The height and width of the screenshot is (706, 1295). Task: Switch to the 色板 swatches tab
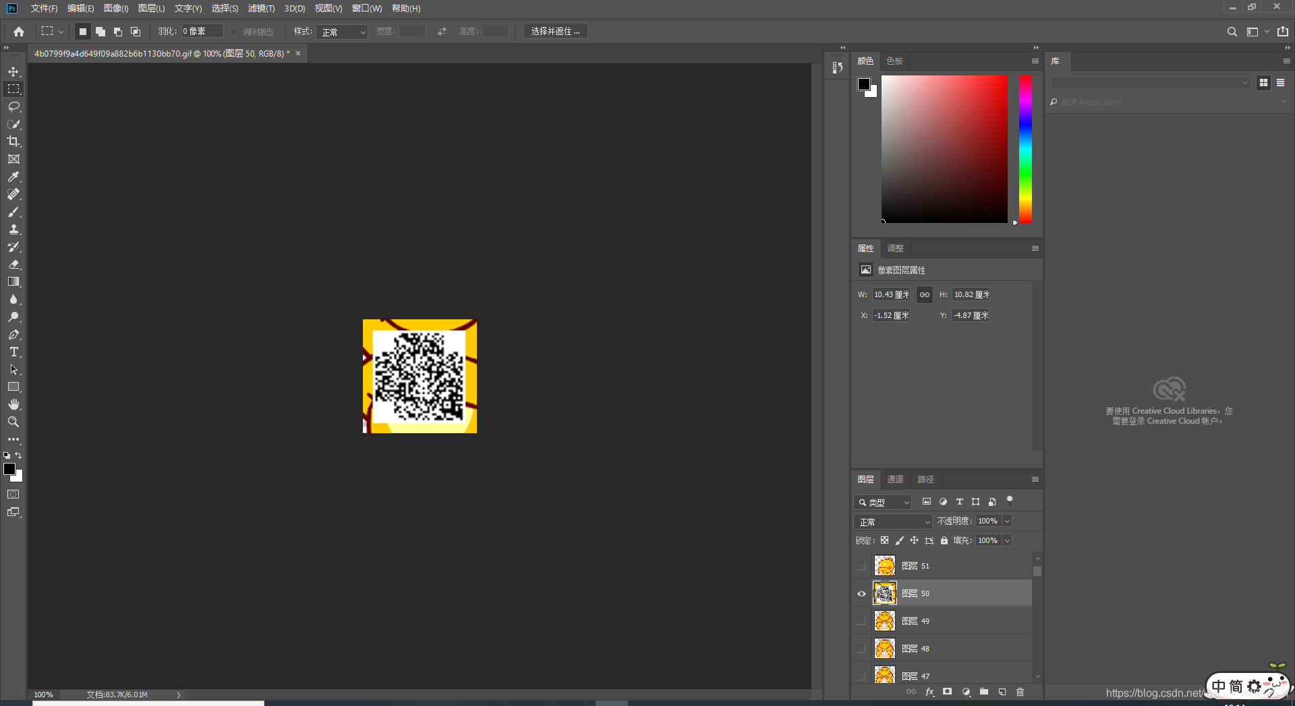(894, 61)
